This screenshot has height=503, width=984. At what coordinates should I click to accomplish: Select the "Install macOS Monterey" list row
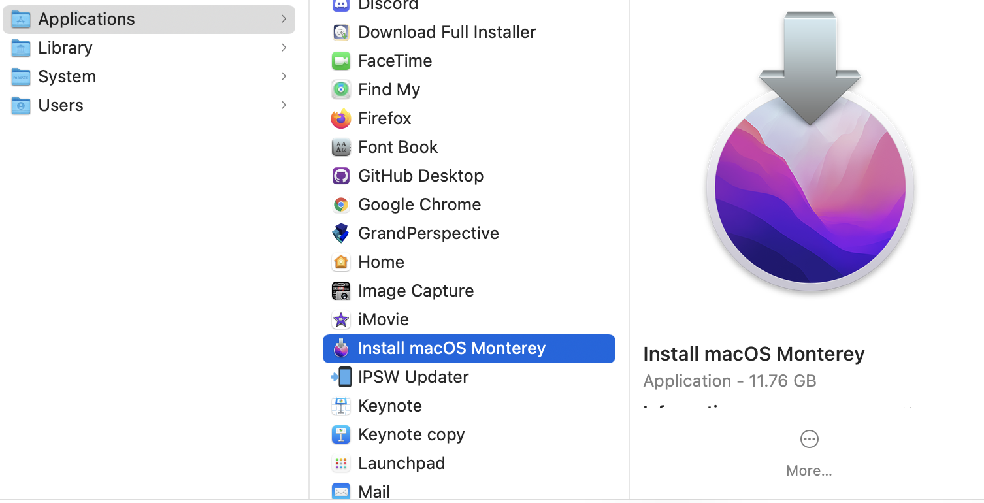point(469,348)
